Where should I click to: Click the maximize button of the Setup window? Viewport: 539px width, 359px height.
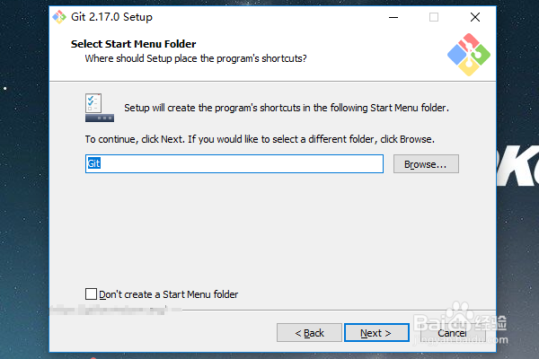tap(434, 17)
